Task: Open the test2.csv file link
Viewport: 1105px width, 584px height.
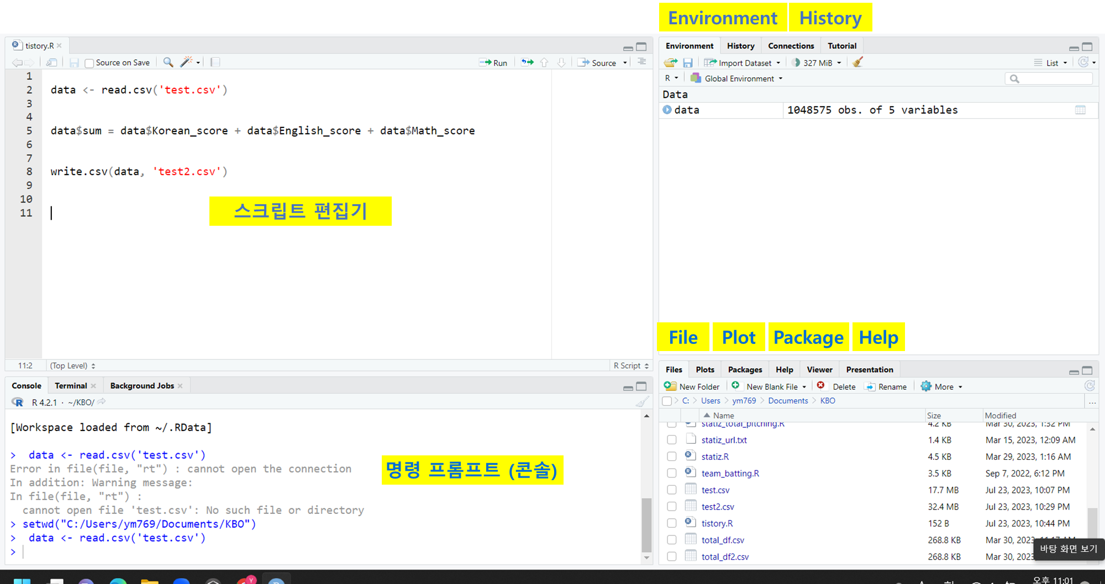Action: (x=718, y=507)
